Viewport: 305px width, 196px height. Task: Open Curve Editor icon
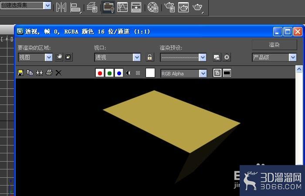122,7
